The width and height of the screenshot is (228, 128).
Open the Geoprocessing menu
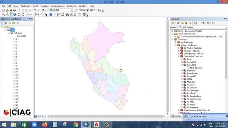click(x=58, y=6)
